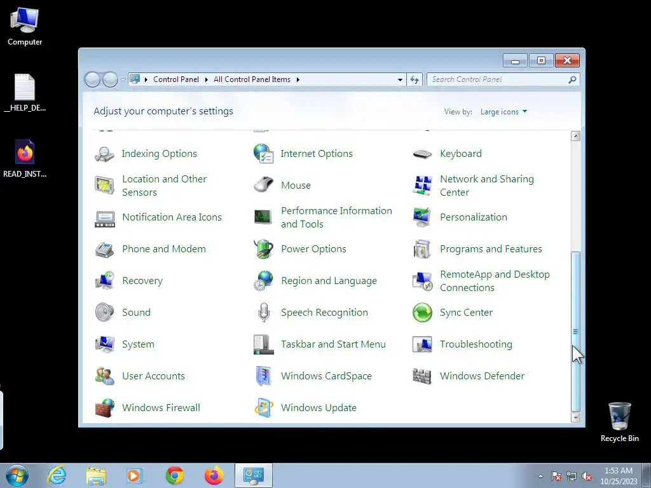Launch Google Chrome from the taskbar
Viewport: 651px width, 488px height.
pos(175,475)
